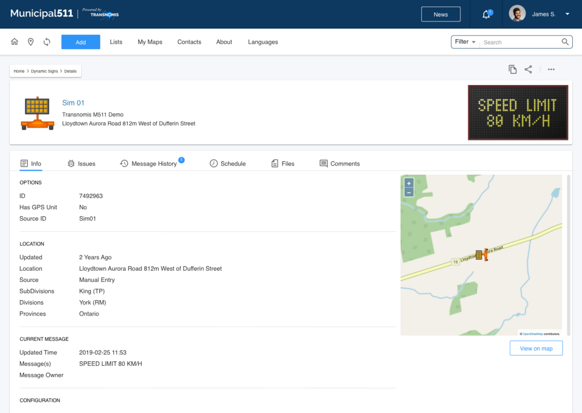The height and width of the screenshot is (413, 582).
Task: Click the Add button
Action: pyautogui.click(x=81, y=42)
